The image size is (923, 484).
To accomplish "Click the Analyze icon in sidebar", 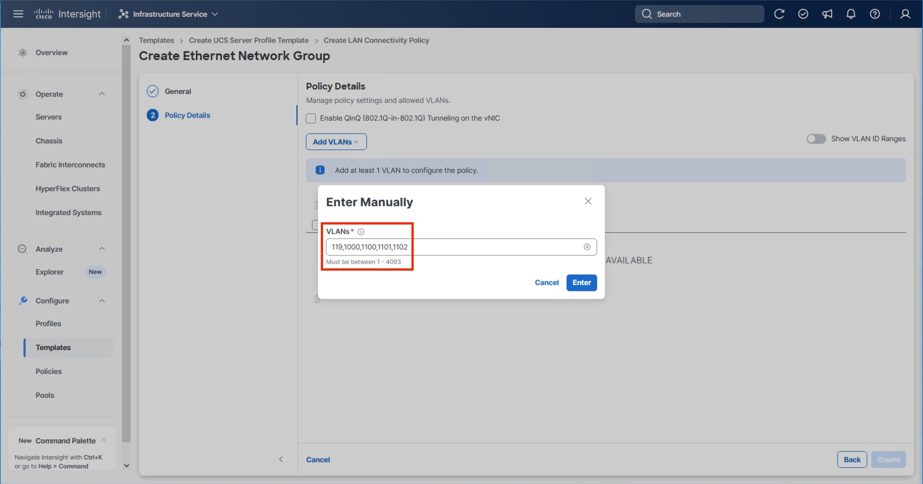I will click(22, 249).
